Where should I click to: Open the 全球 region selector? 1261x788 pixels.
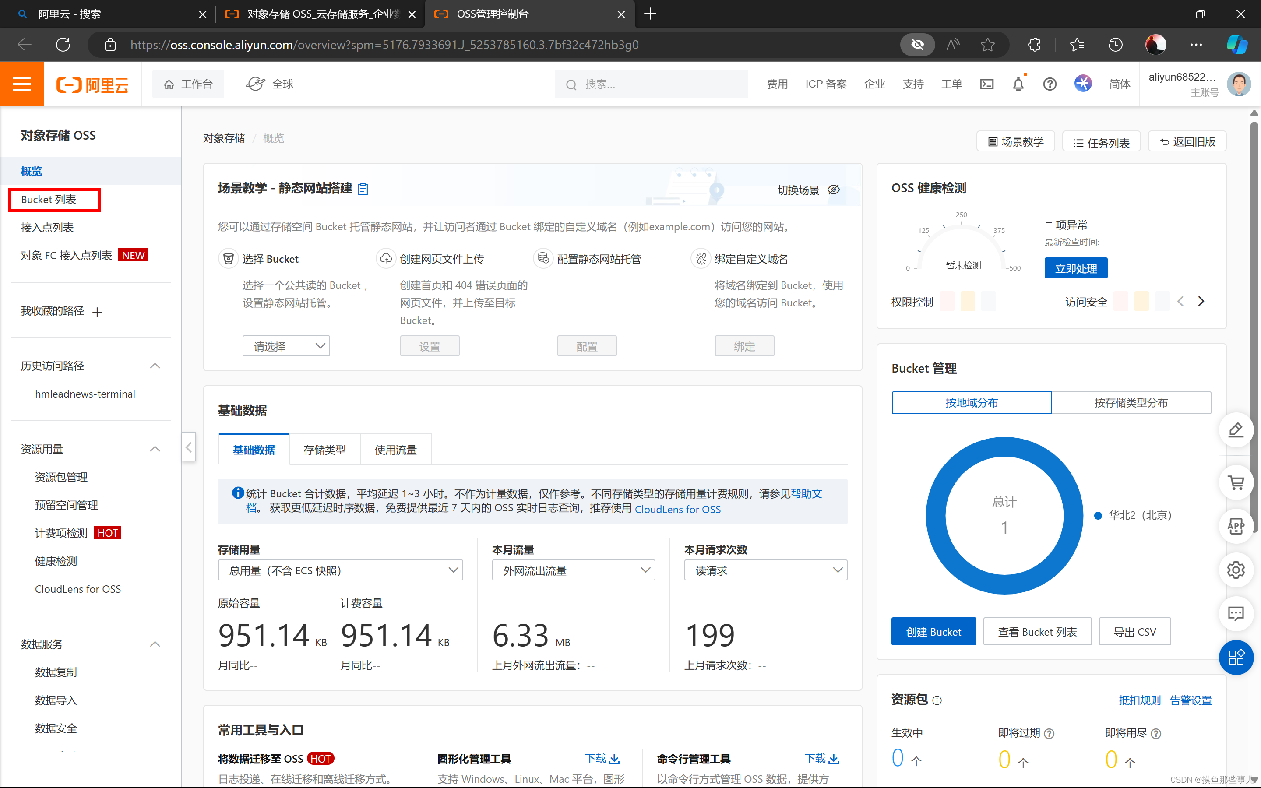coord(270,84)
